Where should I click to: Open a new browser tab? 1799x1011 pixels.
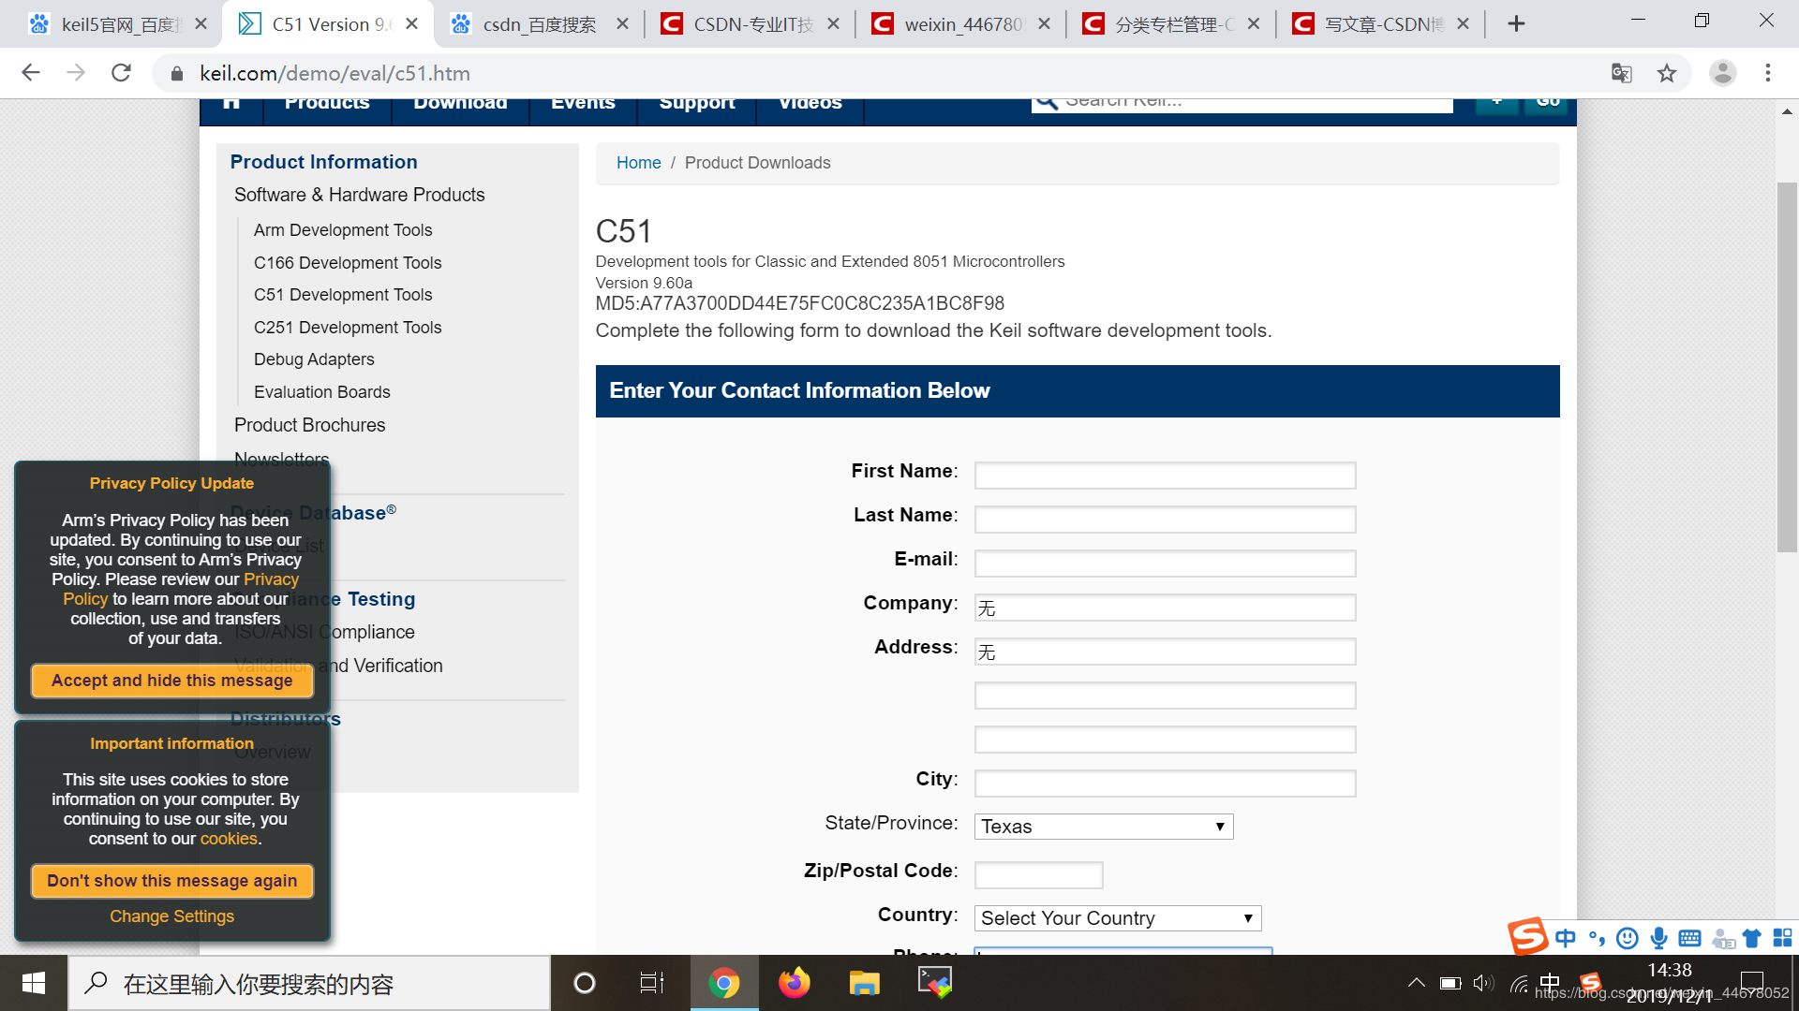1516,24
